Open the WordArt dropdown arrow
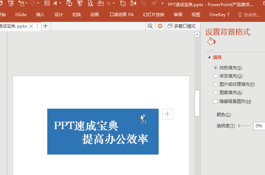This screenshot has height=175, width=265. click(60, 3)
